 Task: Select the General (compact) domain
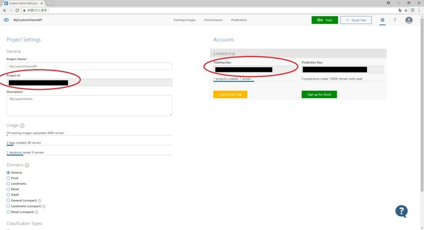[8, 201]
